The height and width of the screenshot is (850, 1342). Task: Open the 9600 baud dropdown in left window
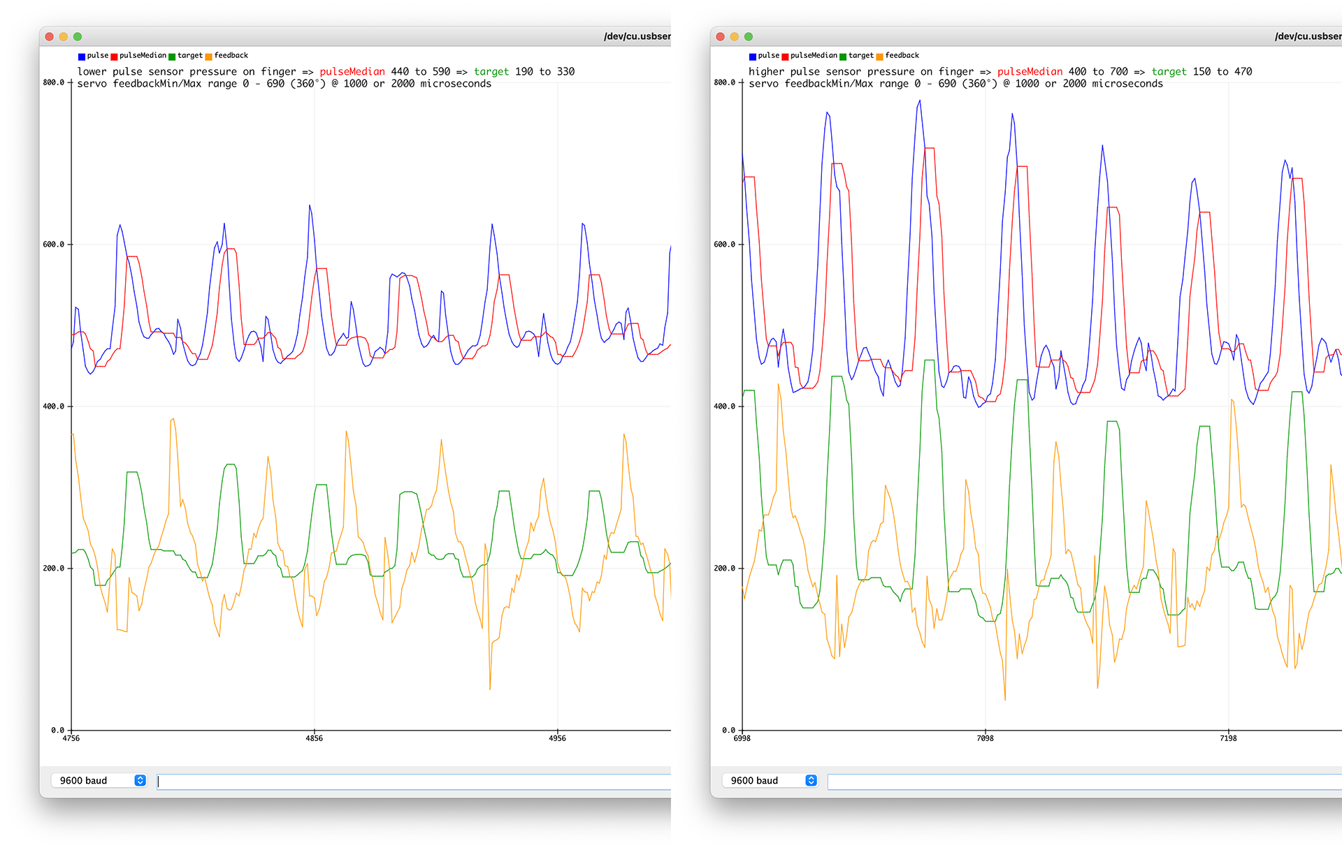point(91,780)
